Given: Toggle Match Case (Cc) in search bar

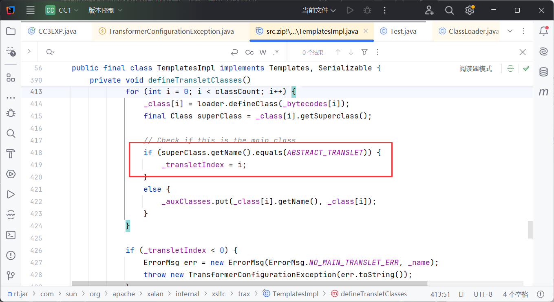Looking at the screenshot, I should 249,52.
